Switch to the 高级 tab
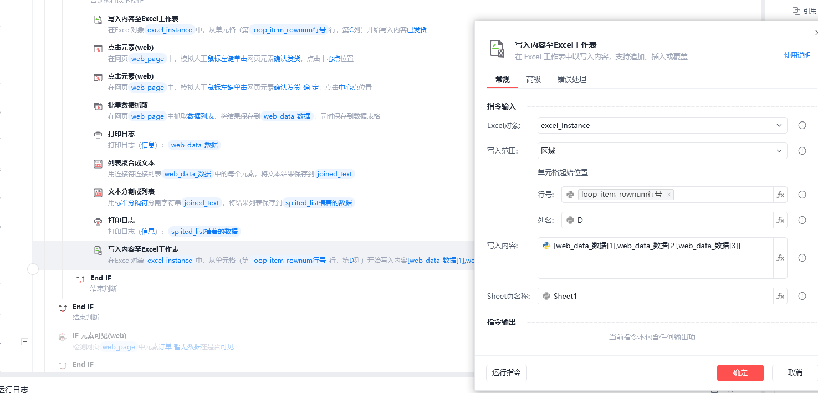The image size is (818, 393). (533, 79)
